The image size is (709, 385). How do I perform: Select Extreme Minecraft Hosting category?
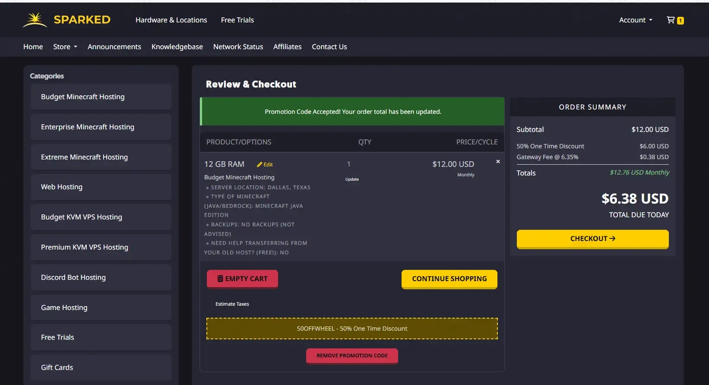click(x=101, y=157)
